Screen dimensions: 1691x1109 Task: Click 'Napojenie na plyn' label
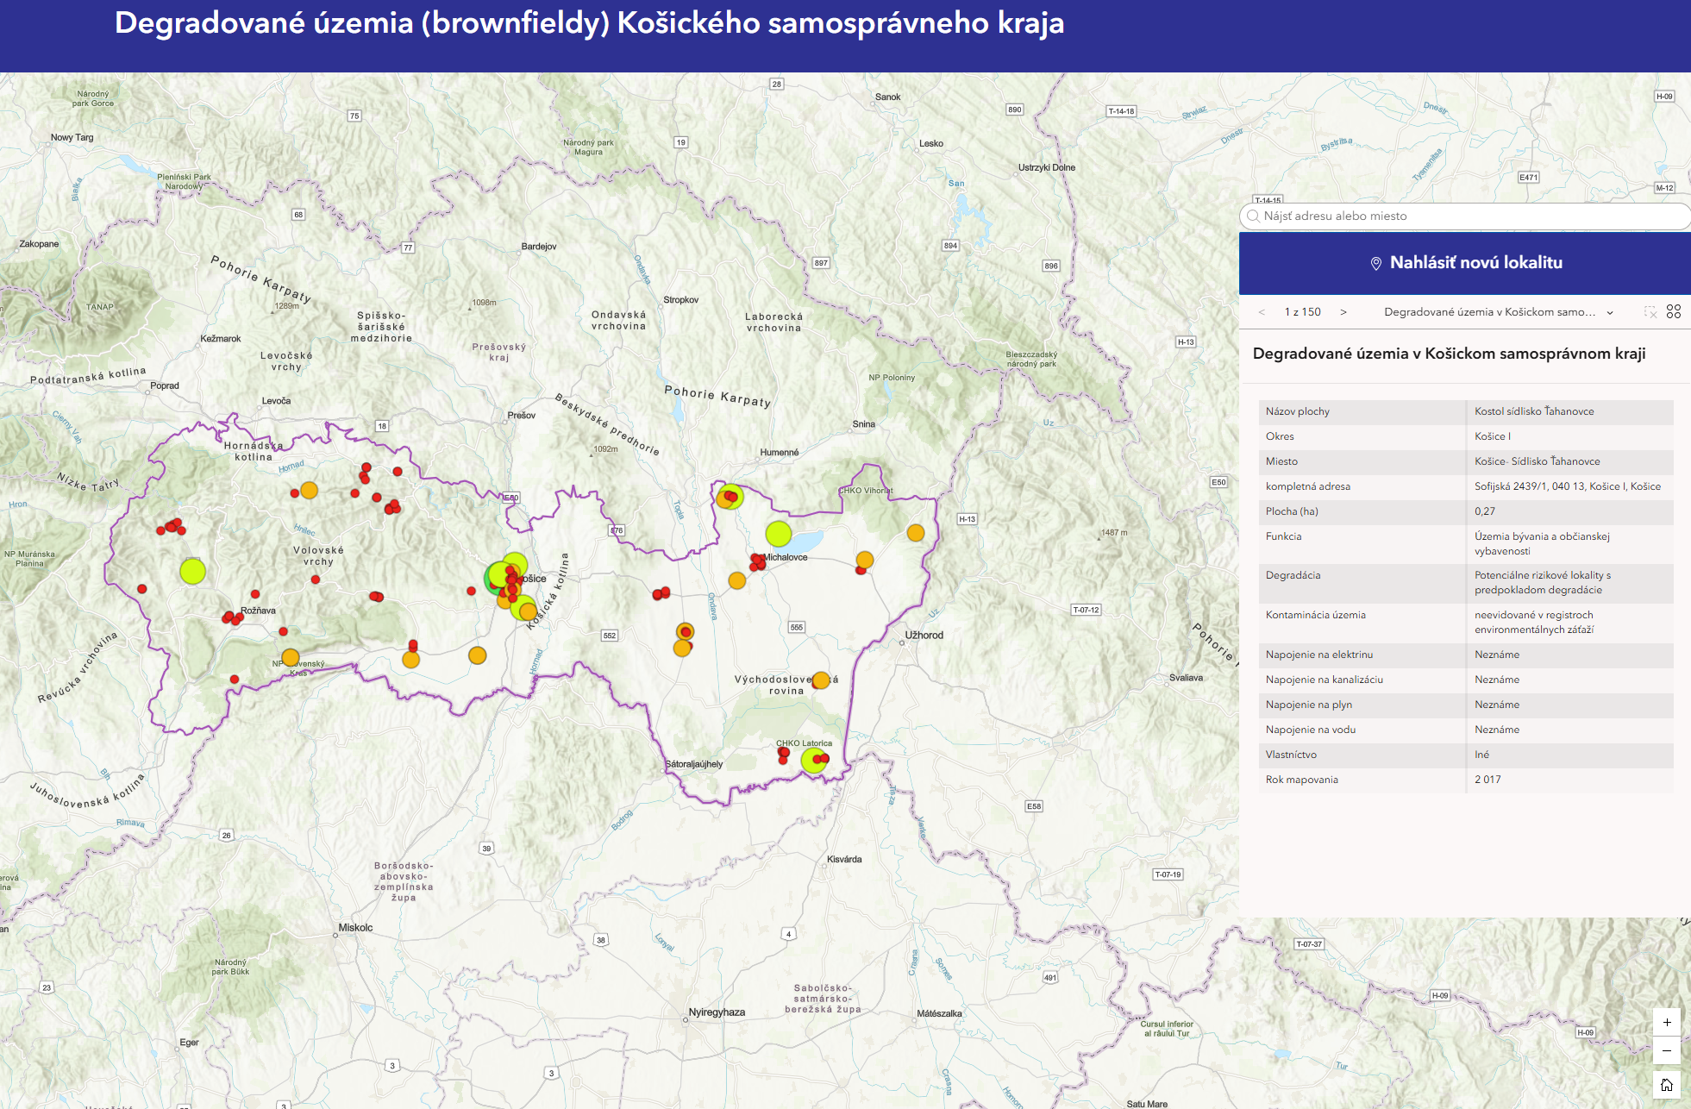[1309, 705]
